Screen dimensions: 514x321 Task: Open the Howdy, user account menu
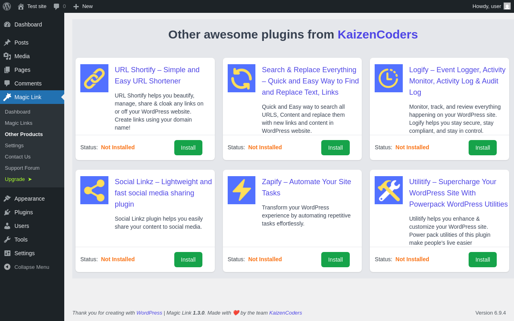point(487,6)
